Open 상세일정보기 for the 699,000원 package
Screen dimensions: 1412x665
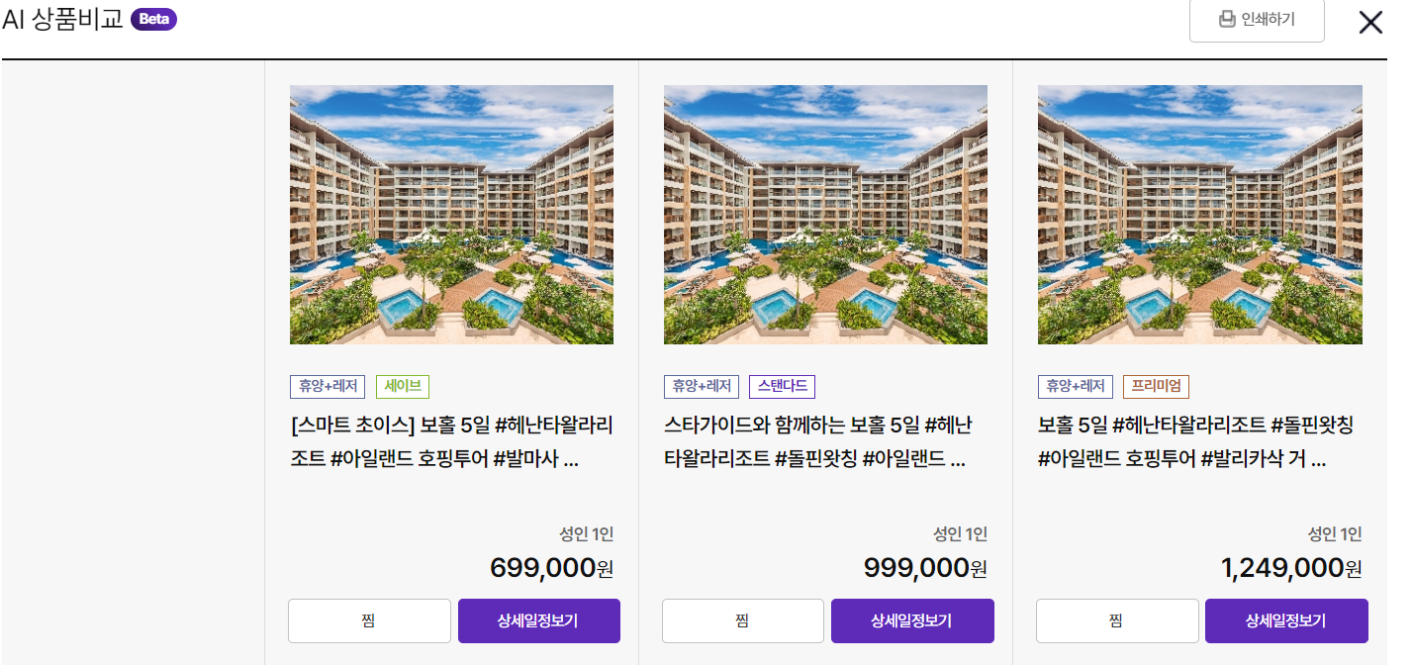[x=539, y=620]
